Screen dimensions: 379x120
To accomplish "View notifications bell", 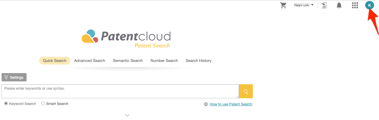I will (339, 5).
